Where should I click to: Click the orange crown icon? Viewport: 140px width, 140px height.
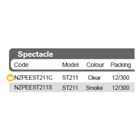tap(10, 78)
